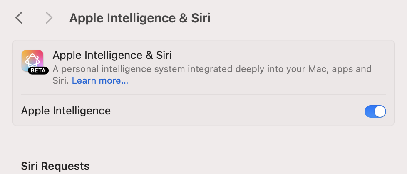Turn off the Apple Intelligence switch
This screenshot has width=407, height=174.
tap(375, 111)
